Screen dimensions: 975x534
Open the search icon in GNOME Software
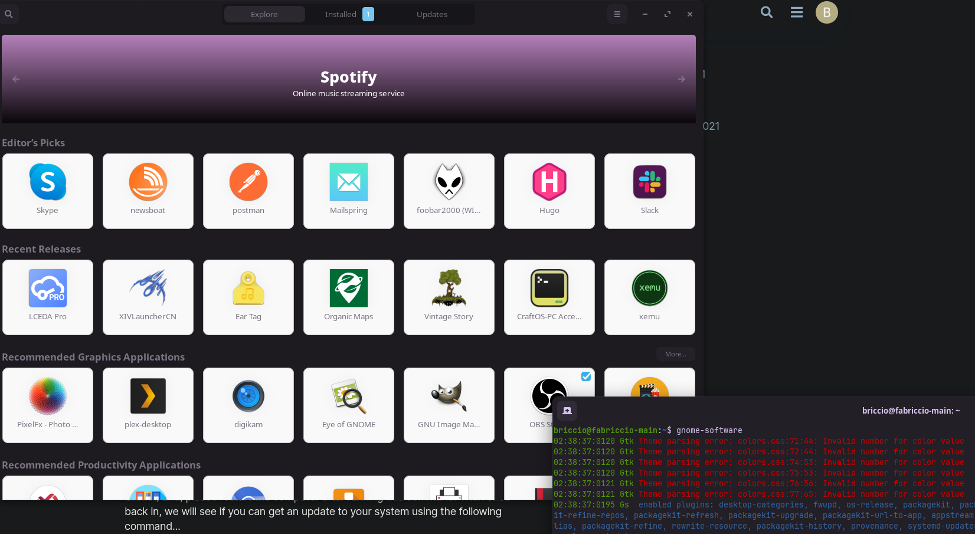pos(9,14)
